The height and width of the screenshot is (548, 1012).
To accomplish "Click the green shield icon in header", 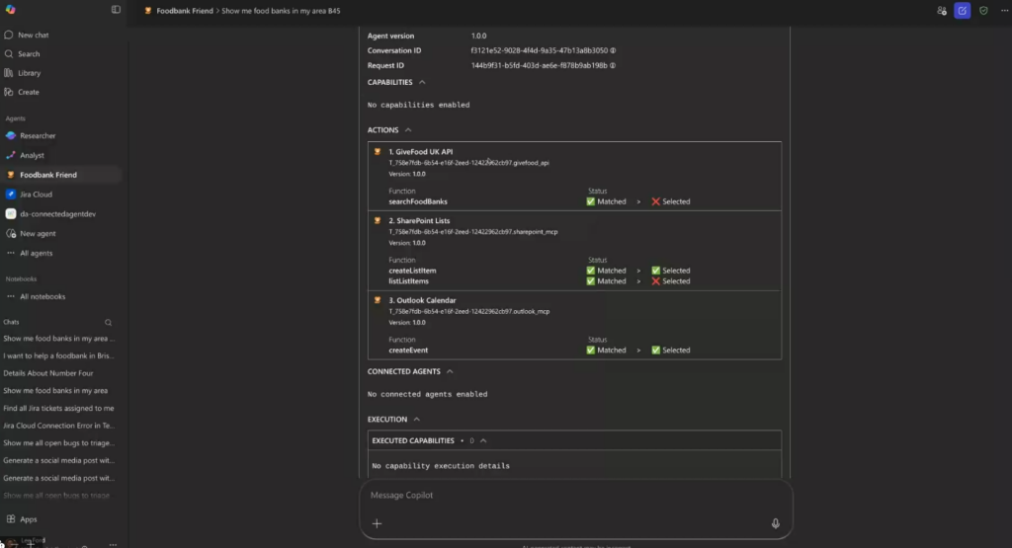I will tap(983, 11).
